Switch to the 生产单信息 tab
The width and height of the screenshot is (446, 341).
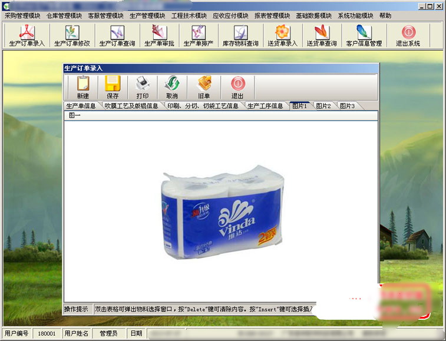click(81, 106)
